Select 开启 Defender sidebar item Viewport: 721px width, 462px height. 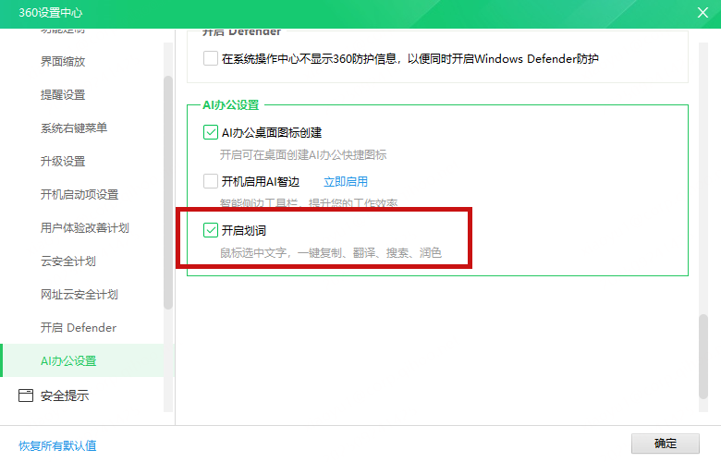(x=79, y=328)
